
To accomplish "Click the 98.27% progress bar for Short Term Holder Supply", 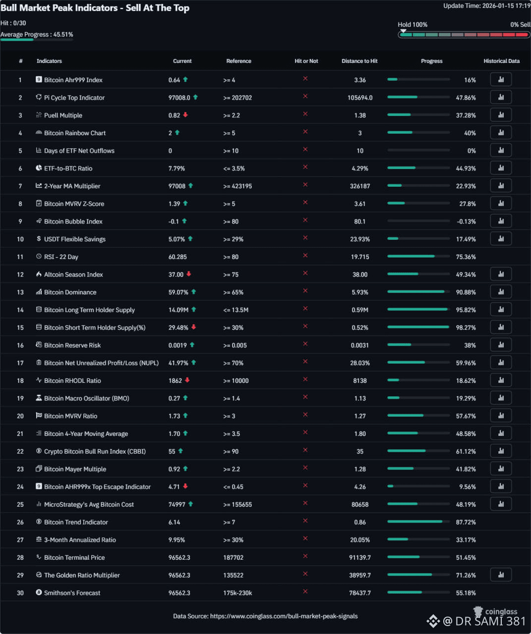I will 418,327.
